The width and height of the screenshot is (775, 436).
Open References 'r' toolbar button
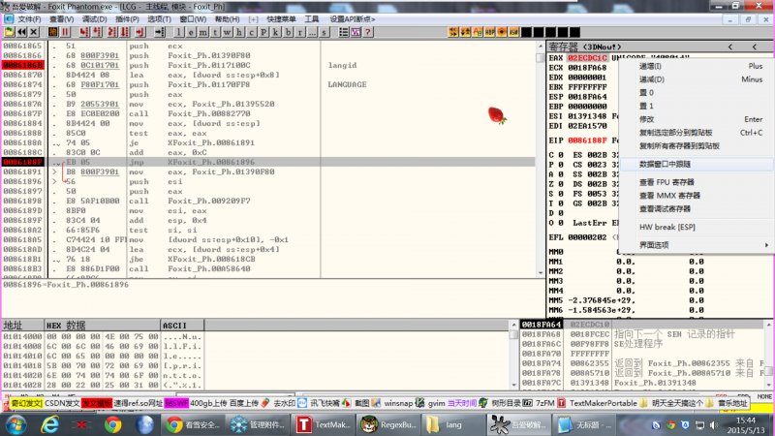pos(300,32)
